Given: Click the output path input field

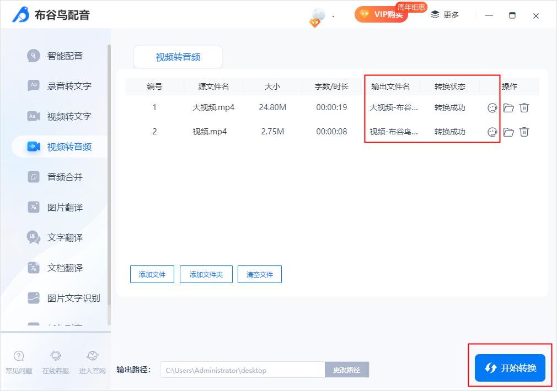Looking at the screenshot, I should (x=243, y=370).
